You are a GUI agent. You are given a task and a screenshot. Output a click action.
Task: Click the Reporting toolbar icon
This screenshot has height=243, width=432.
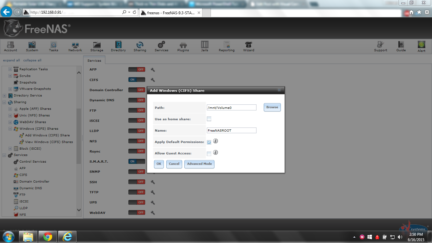[226, 46]
